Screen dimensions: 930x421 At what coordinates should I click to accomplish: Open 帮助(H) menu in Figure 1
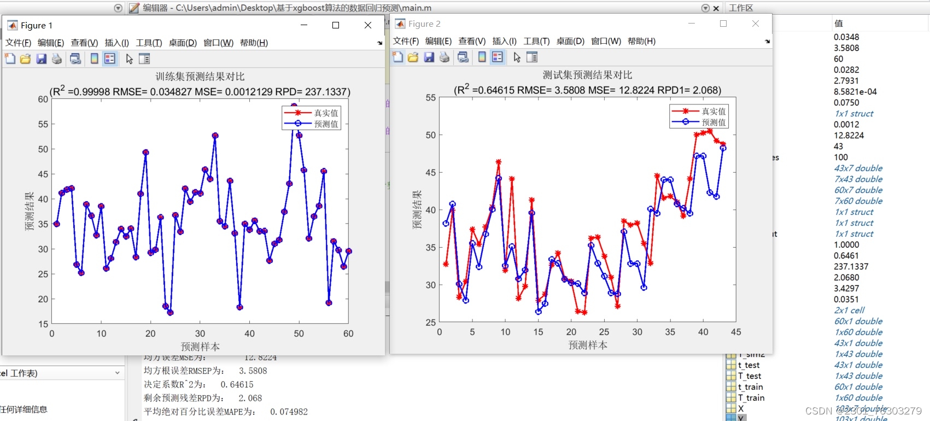pyautogui.click(x=254, y=43)
